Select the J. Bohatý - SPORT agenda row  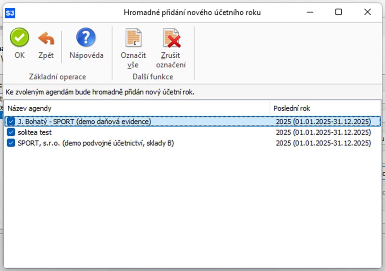click(84, 122)
